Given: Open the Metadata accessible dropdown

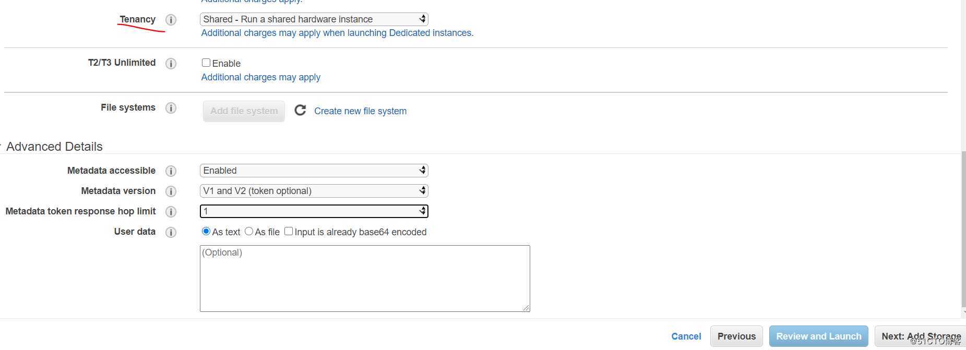Looking at the screenshot, I should tap(314, 171).
